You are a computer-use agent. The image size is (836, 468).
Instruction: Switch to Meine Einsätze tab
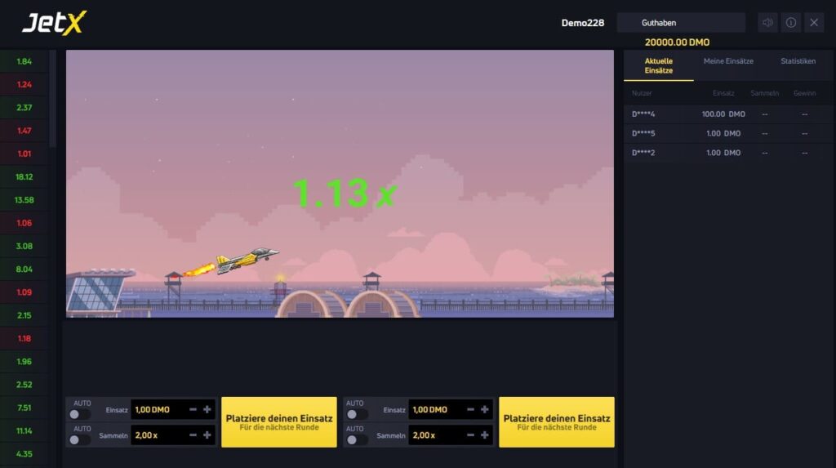click(728, 61)
